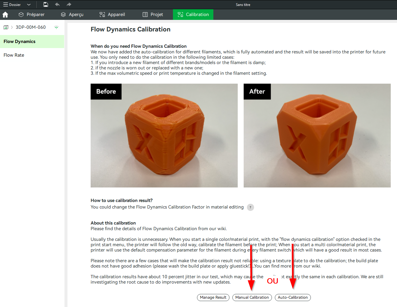Viewport: 397px width, 307px height.
Task: Click the save disk icon
Action: point(45,4)
